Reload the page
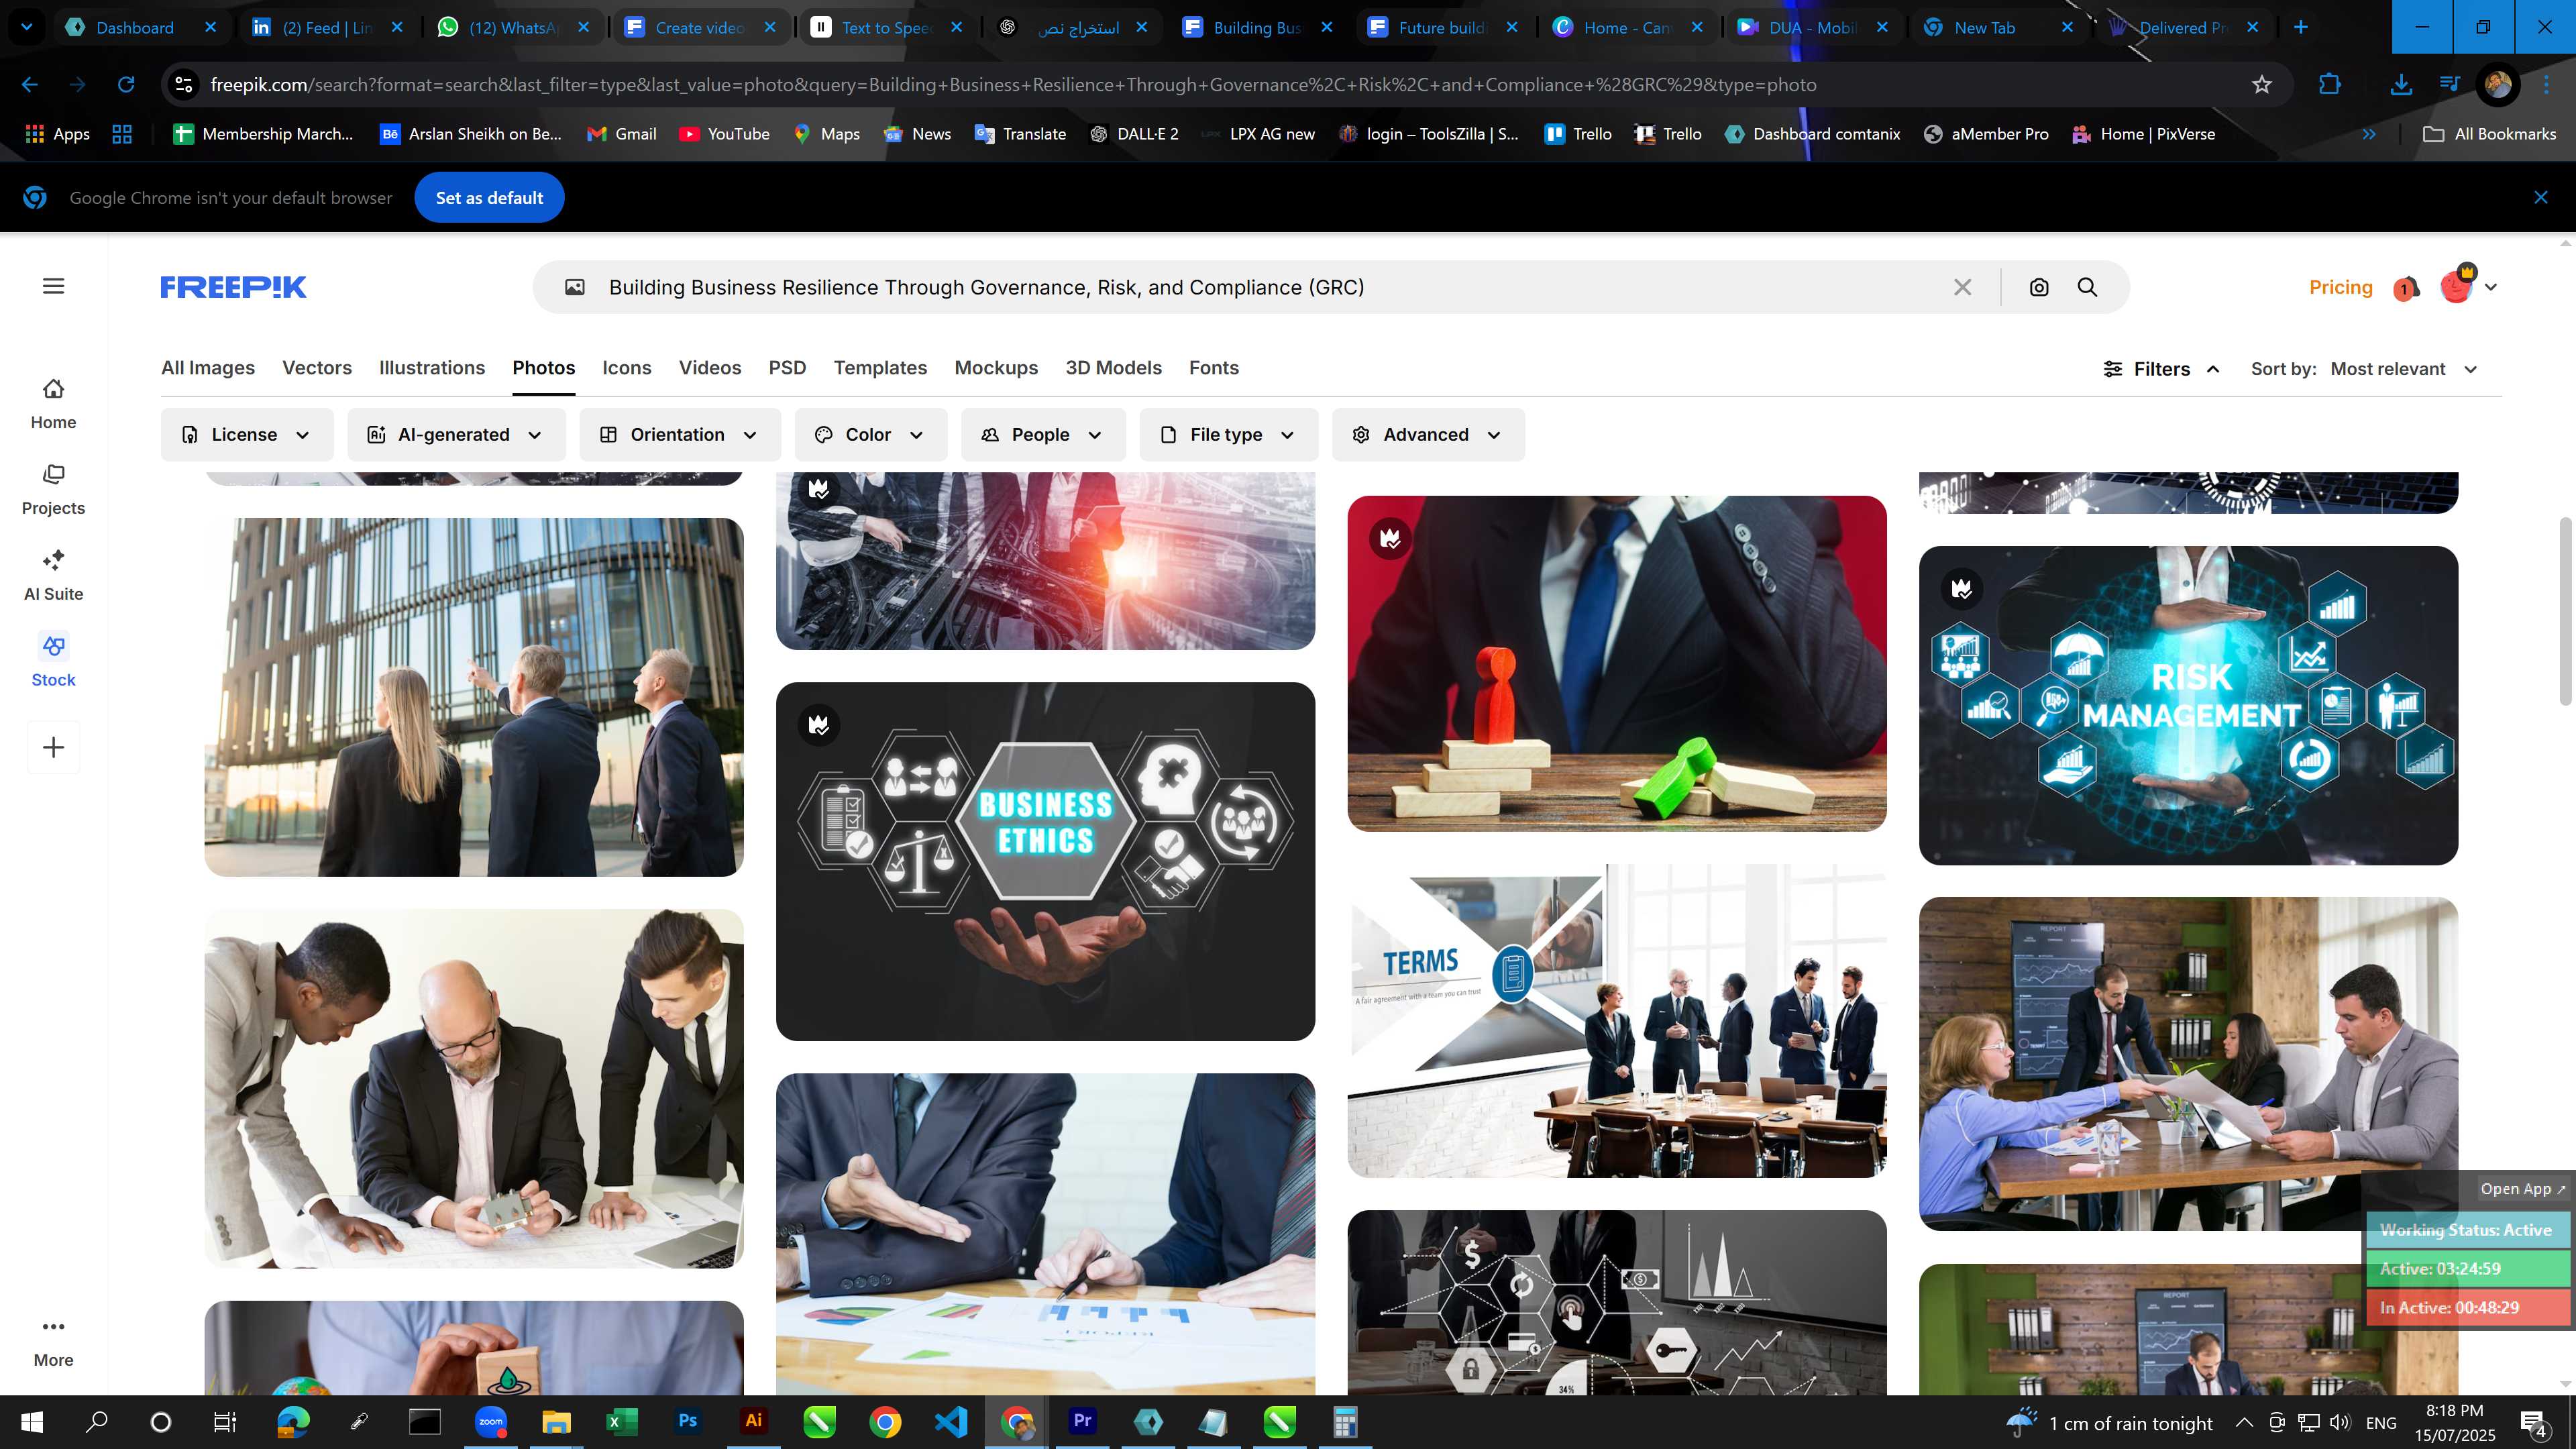Viewport: 2576px width, 1449px height. pyautogui.click(x=126, y=85)
